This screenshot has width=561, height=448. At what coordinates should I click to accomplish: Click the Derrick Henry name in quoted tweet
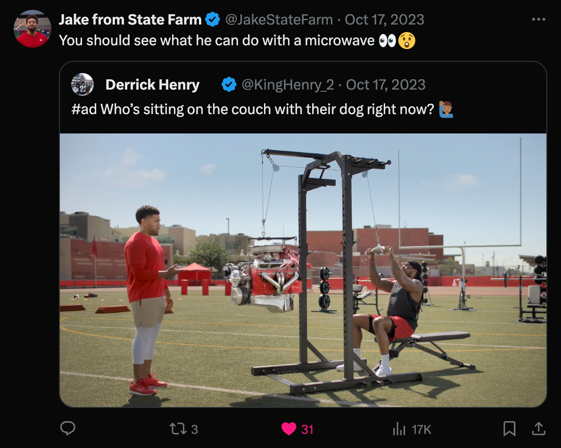pyautogui.click(x=152, y=85)
